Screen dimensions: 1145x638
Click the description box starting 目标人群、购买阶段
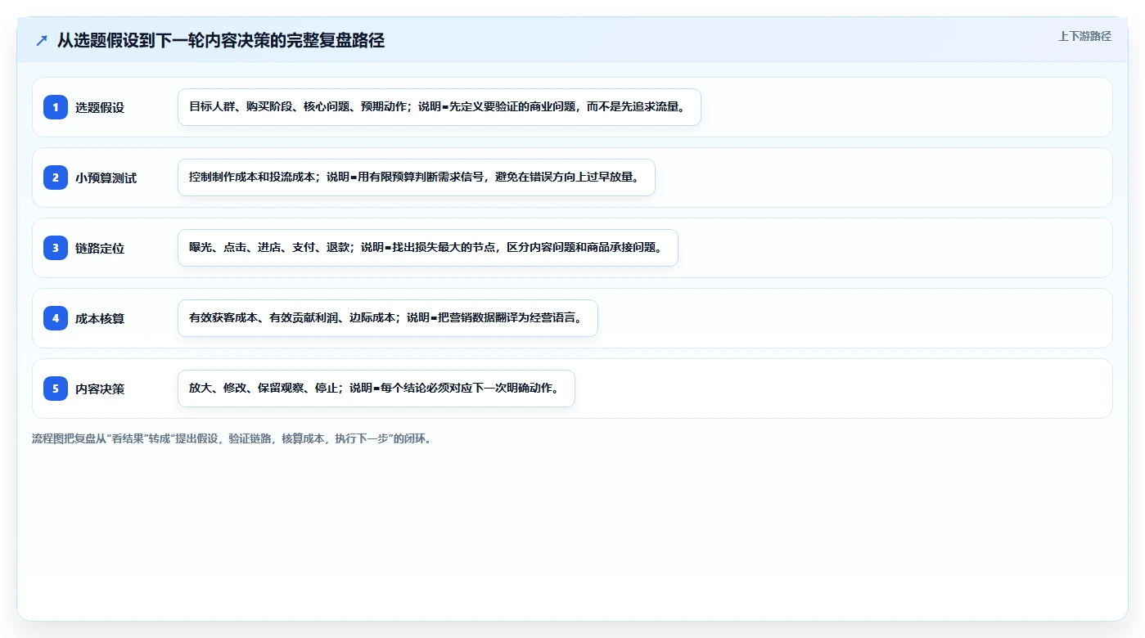440,107
